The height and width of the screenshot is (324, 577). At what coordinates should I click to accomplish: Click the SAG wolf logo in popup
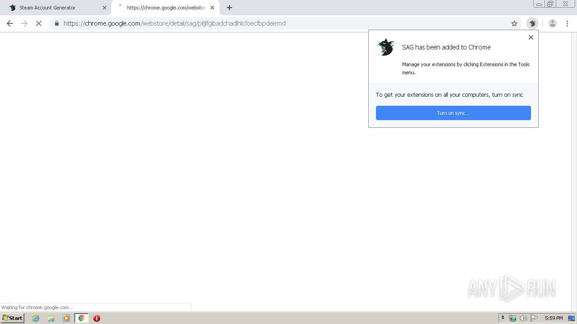pos(385,47)
